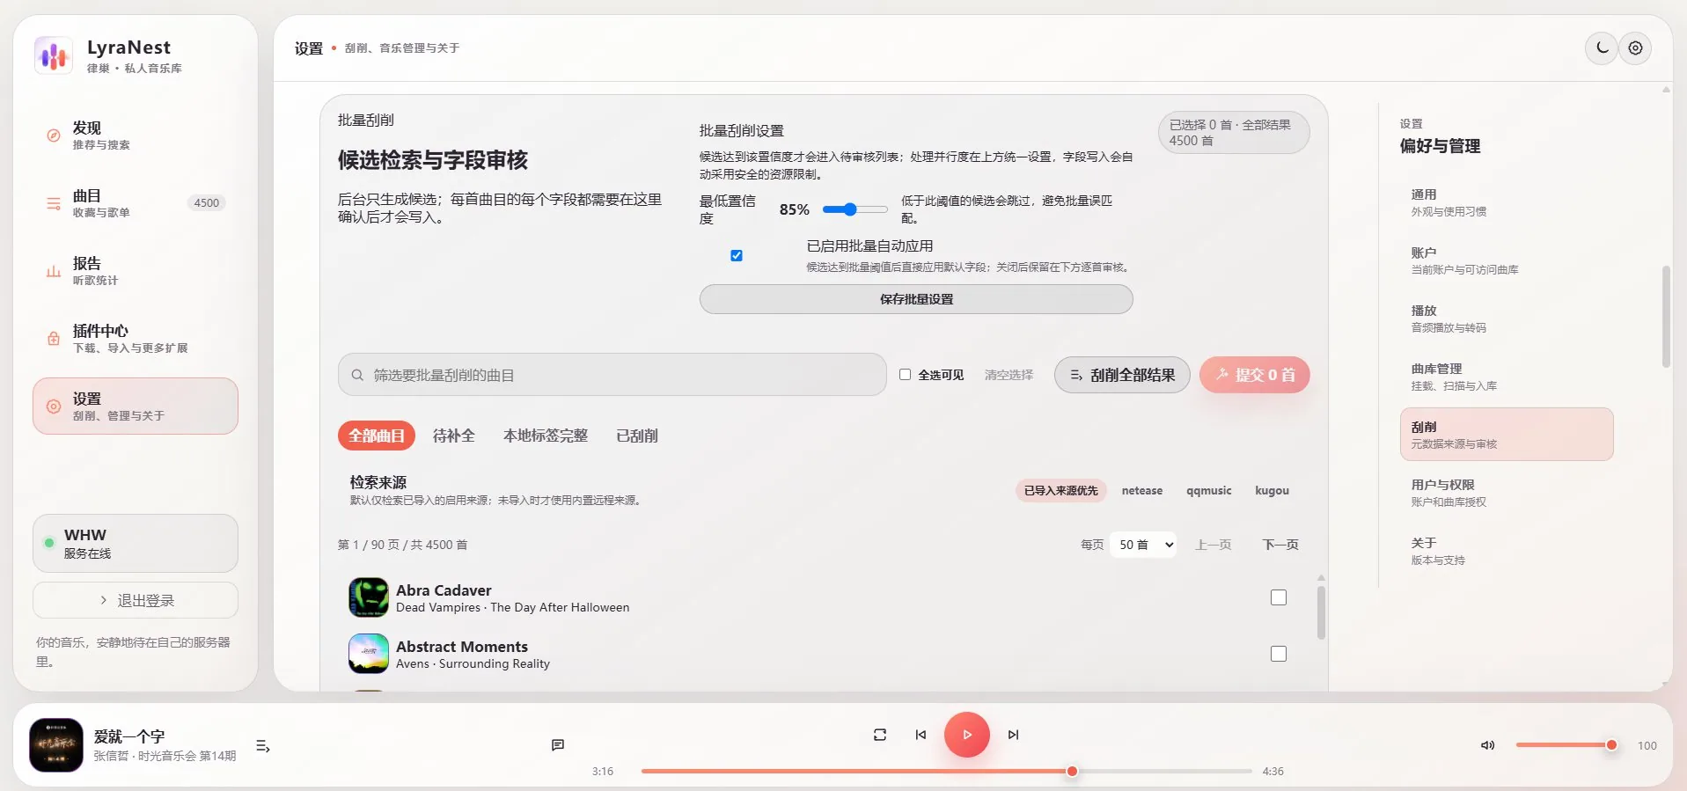Open the play queue icon beside song title
This screenshot has width=1687, height=791.
(x=262, y=746)
